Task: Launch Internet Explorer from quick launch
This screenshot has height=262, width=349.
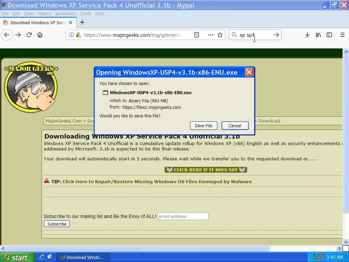Action: point(42,257)
